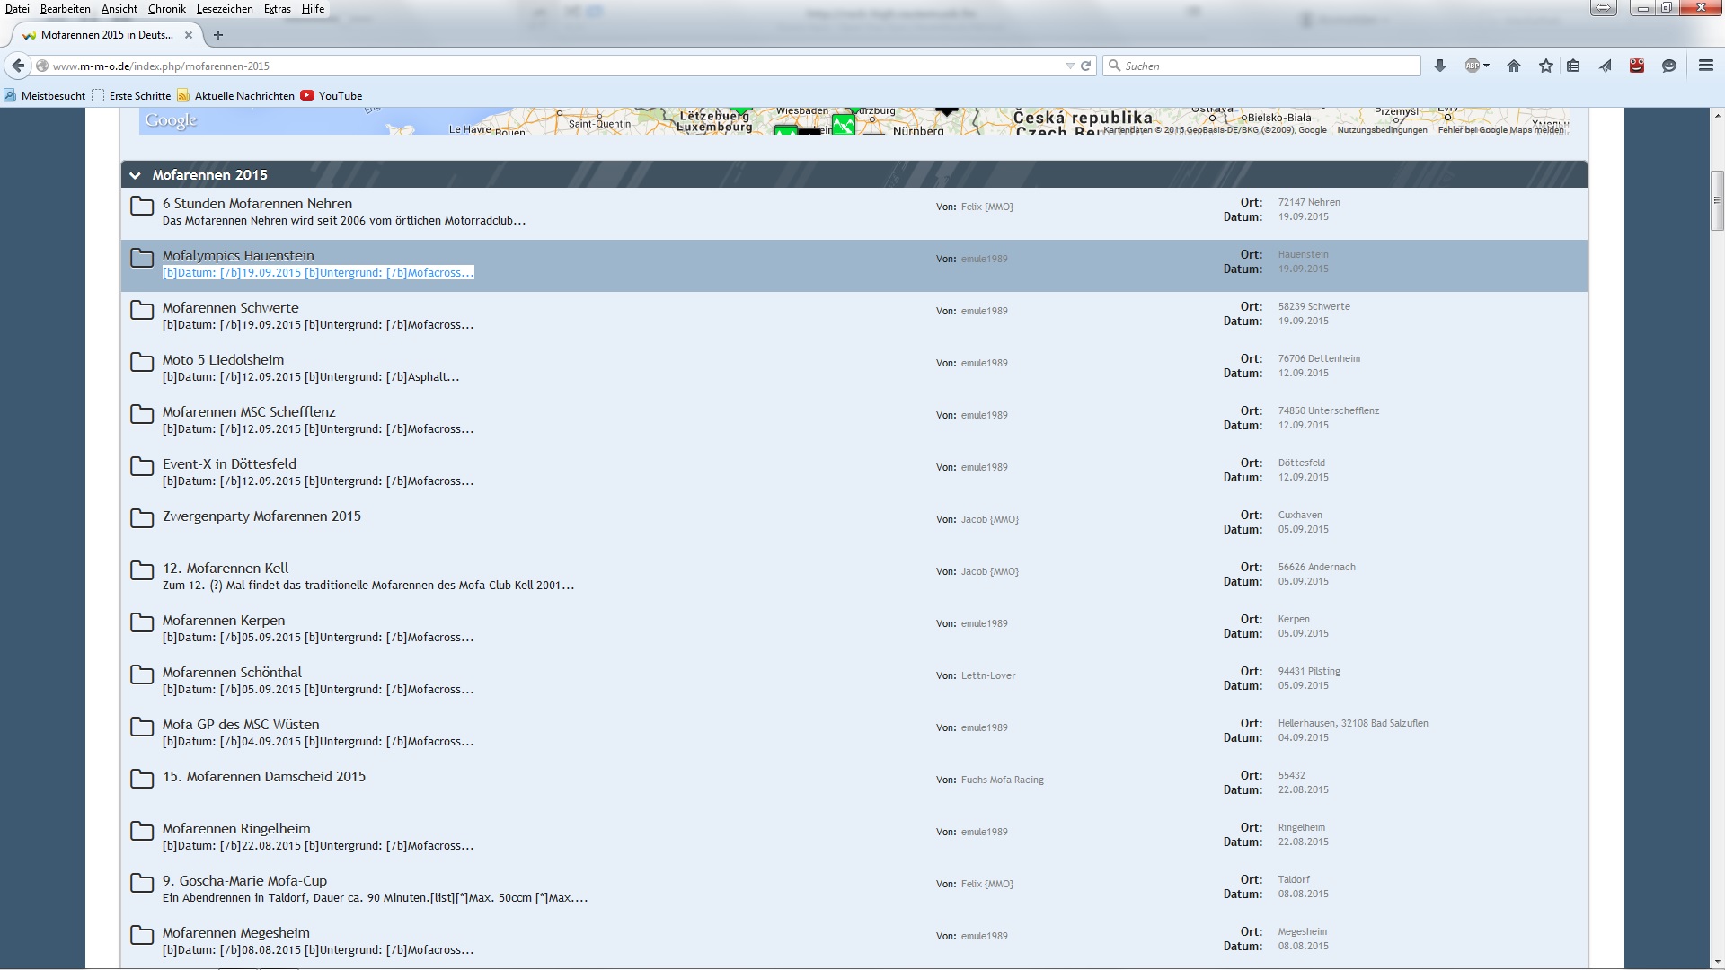The image size is (1725, 970).
Task: Expand the URL bar history dropdown
Action: [1069, 66]
